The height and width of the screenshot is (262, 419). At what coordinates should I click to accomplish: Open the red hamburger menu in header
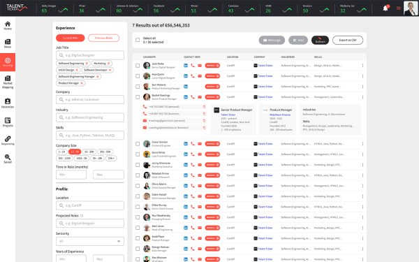click(398, 8)
